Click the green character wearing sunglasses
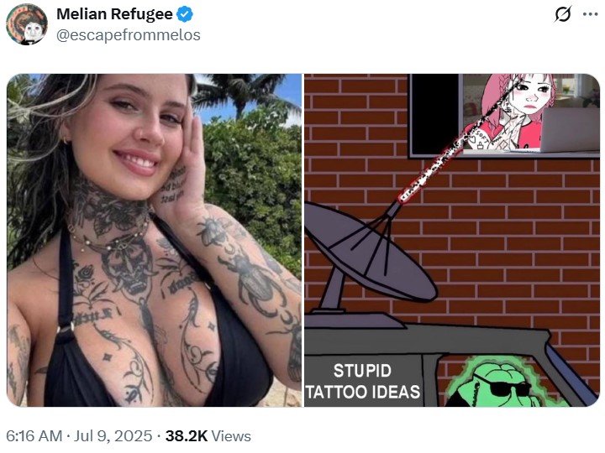Screen dimensions: 605x453 coord(502,383)
